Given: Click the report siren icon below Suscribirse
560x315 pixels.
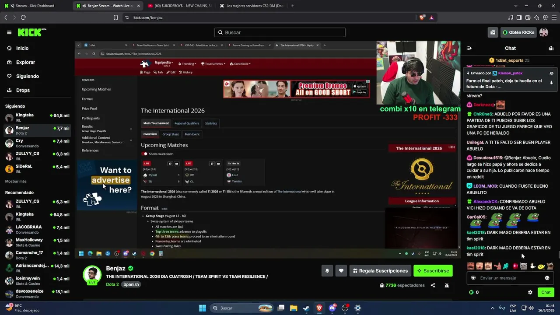Looking at the screenshot, I should 447,285.
